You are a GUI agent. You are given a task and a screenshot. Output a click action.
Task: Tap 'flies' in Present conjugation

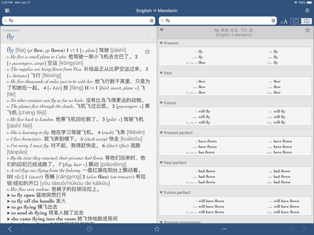click(x=202, y=62)
